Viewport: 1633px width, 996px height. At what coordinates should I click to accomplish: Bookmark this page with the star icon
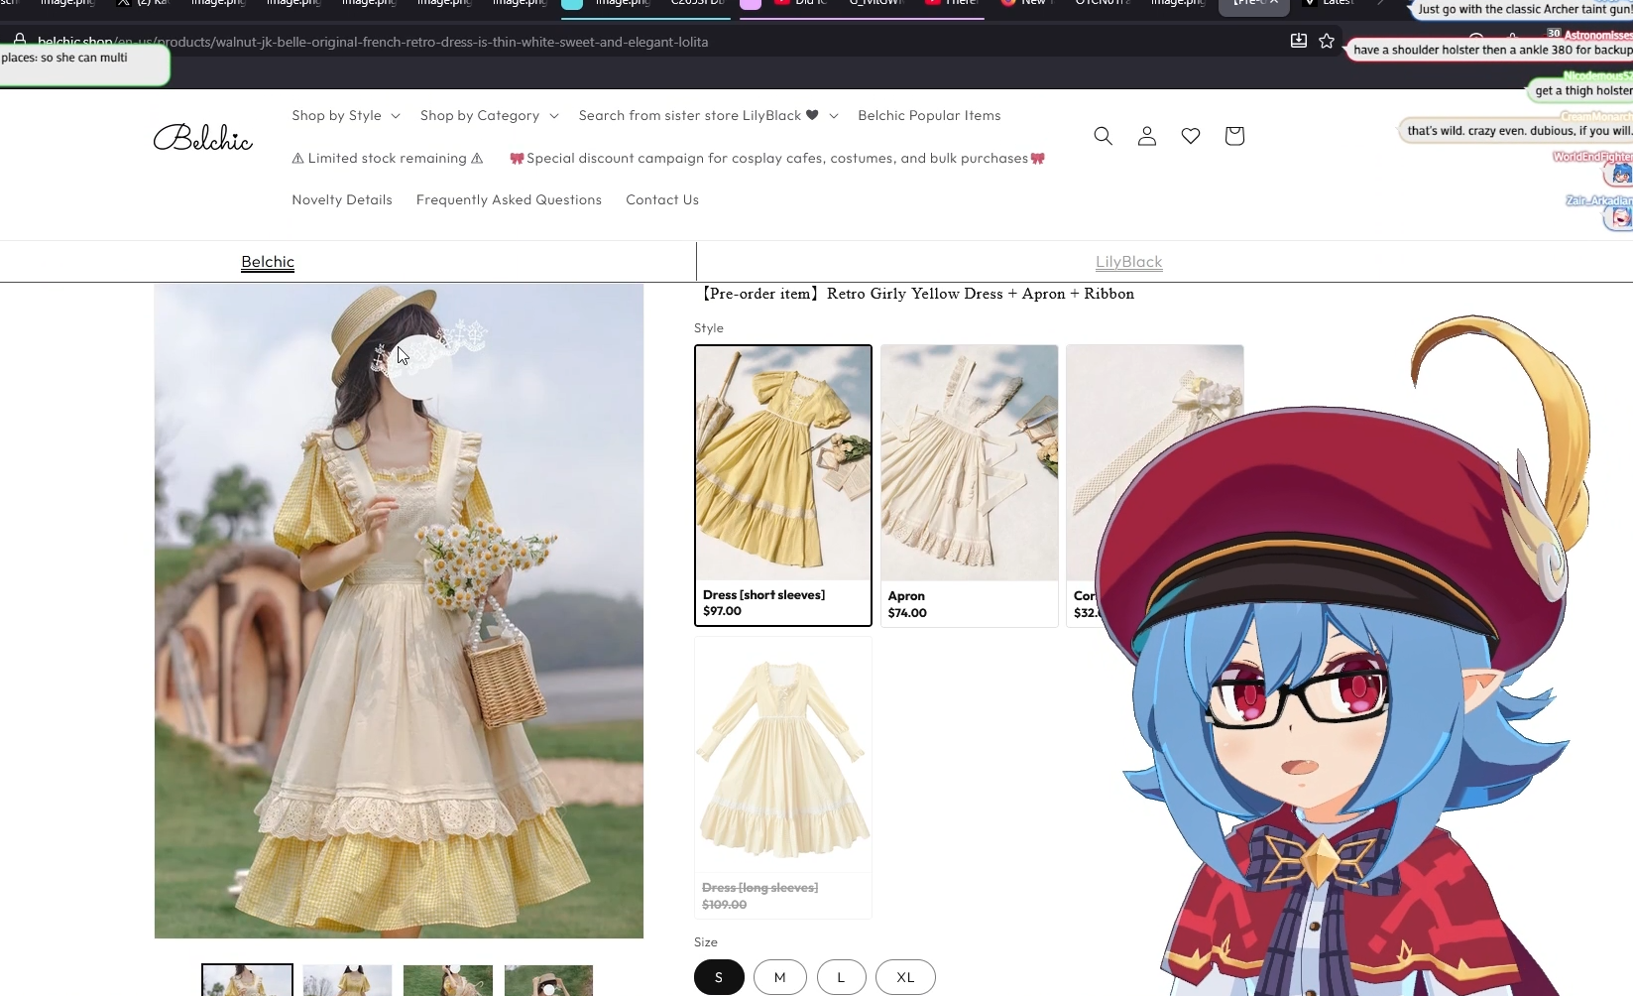tap(1327, 41)
